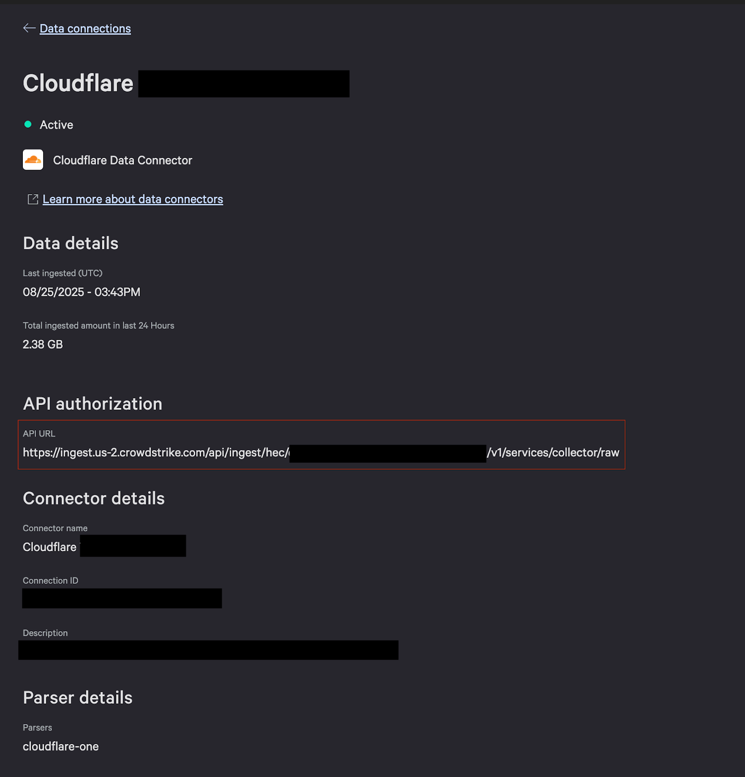Toggle visibility of the API URL value
The width and height of the screenshot is (745, 777).
(x=322, y=452)
